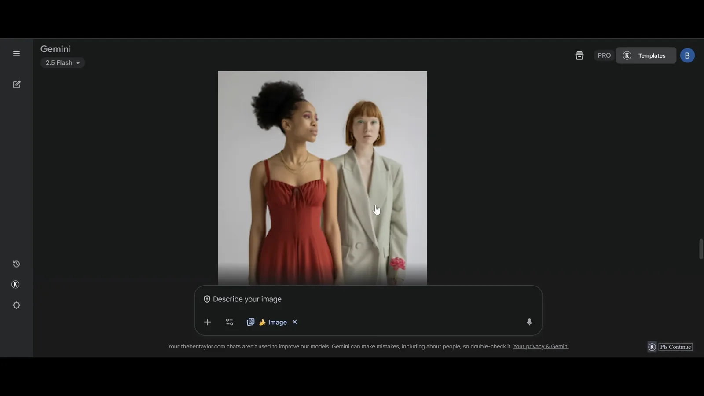This screenshot has width=704, height=396.
Task: Click the Gemini title text
Action: (55, 49)
